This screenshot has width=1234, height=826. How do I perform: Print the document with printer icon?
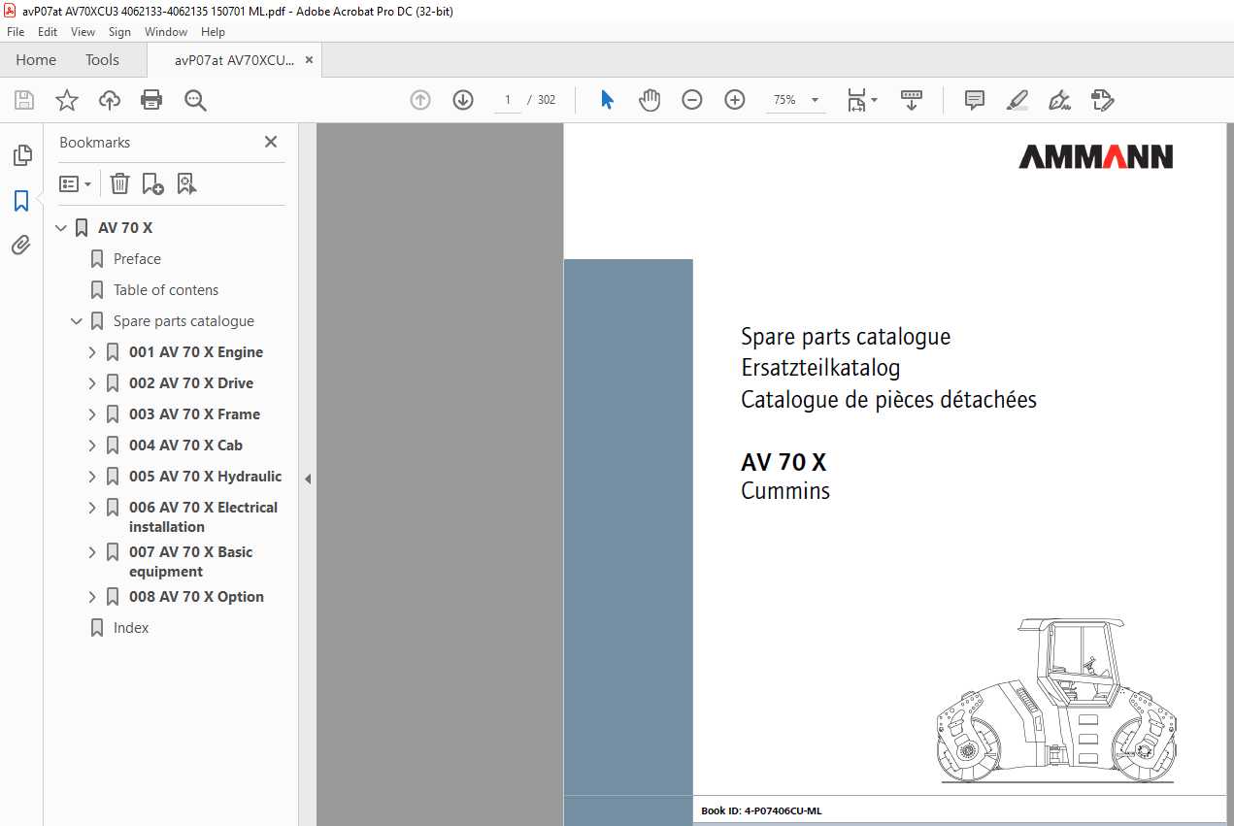pyautogui.click(x=151, y=100)
